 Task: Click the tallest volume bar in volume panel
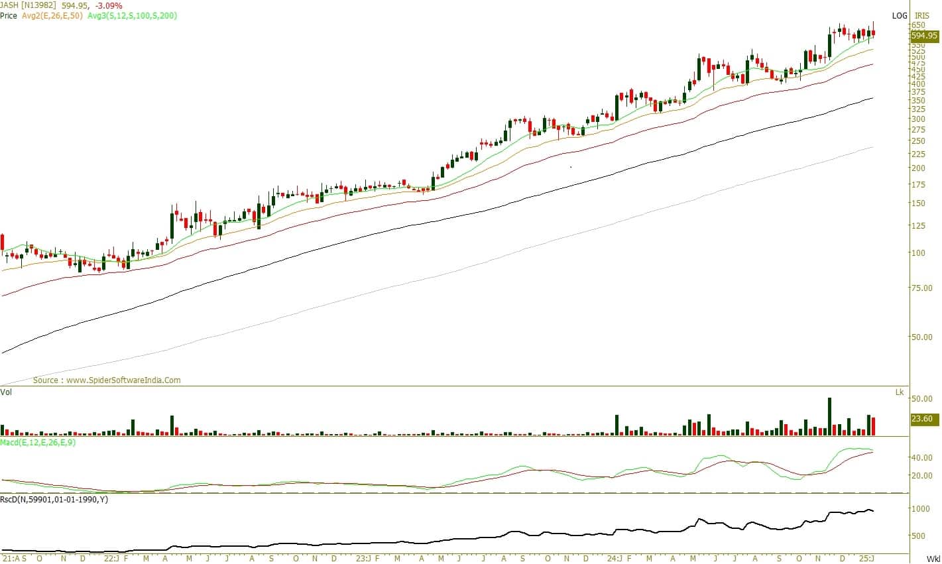tap(829, 416)
